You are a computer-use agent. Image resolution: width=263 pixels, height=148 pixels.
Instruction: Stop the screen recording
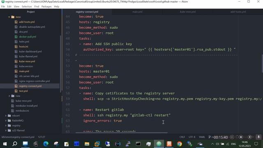tap(241, 137)
